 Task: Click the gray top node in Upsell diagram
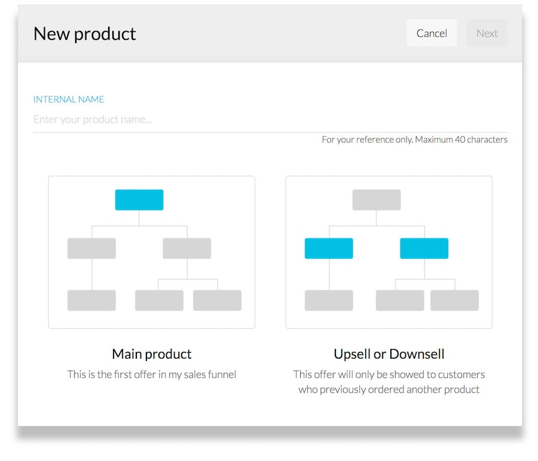pos(376,200)
